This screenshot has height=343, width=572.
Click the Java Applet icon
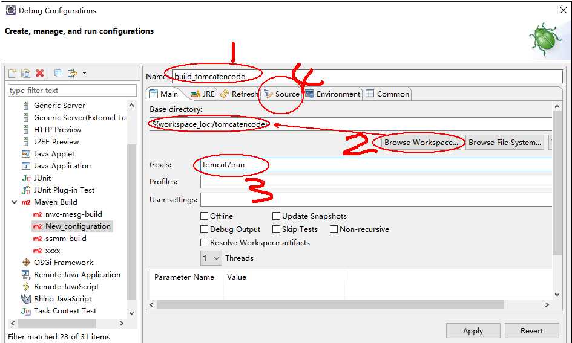point(26,153)
